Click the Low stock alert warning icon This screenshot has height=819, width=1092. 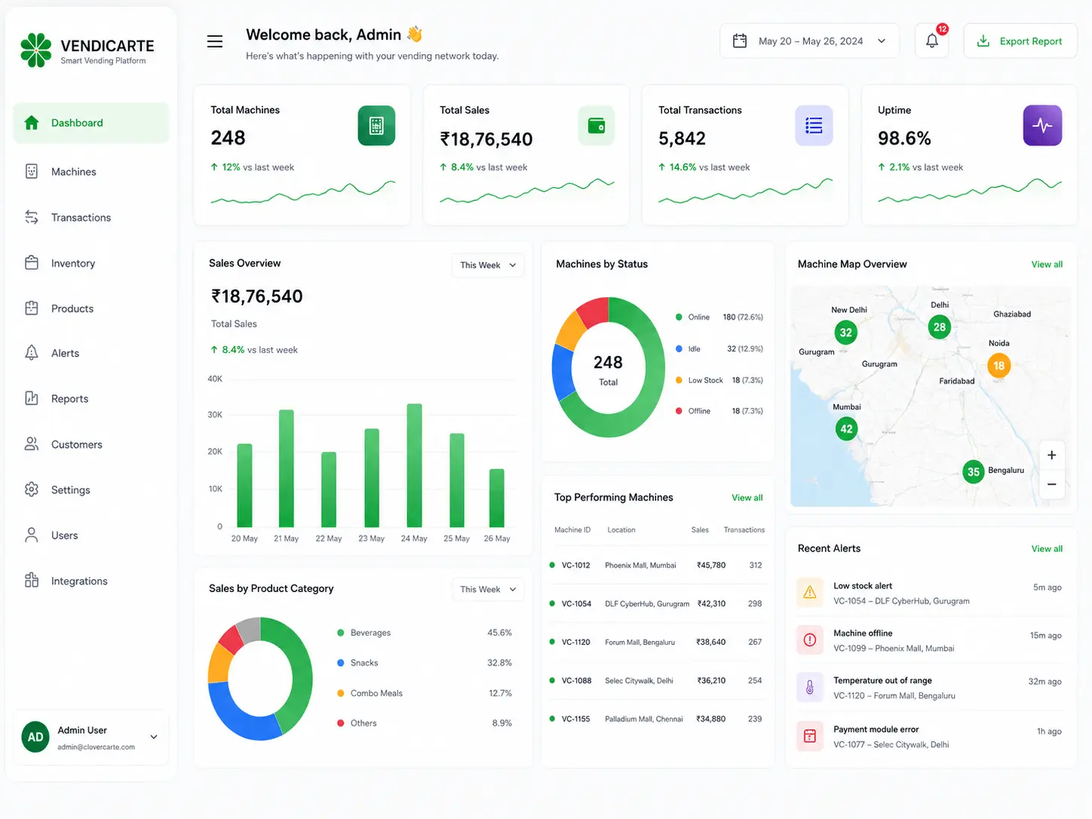[809, 593]
